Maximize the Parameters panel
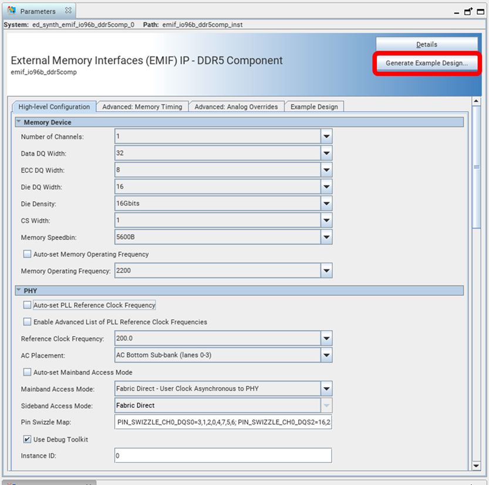Screen dimensions: 489x485 coord(481,12)
